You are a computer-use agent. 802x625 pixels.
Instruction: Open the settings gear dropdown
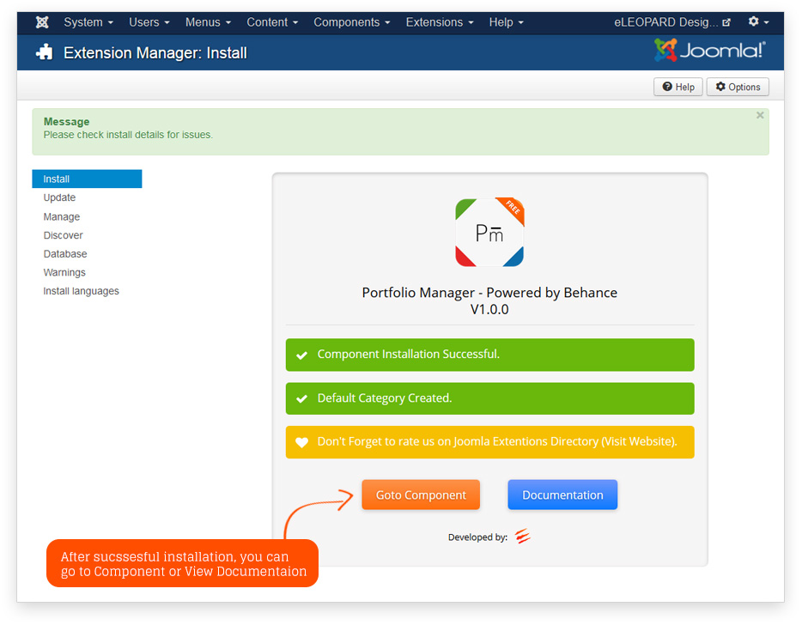(757, 22)
